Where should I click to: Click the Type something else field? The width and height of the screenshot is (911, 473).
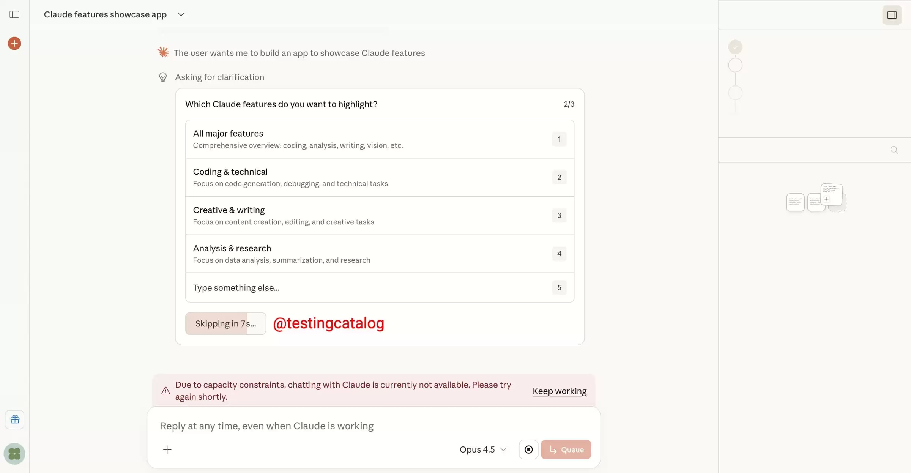[x=380, y=287]
